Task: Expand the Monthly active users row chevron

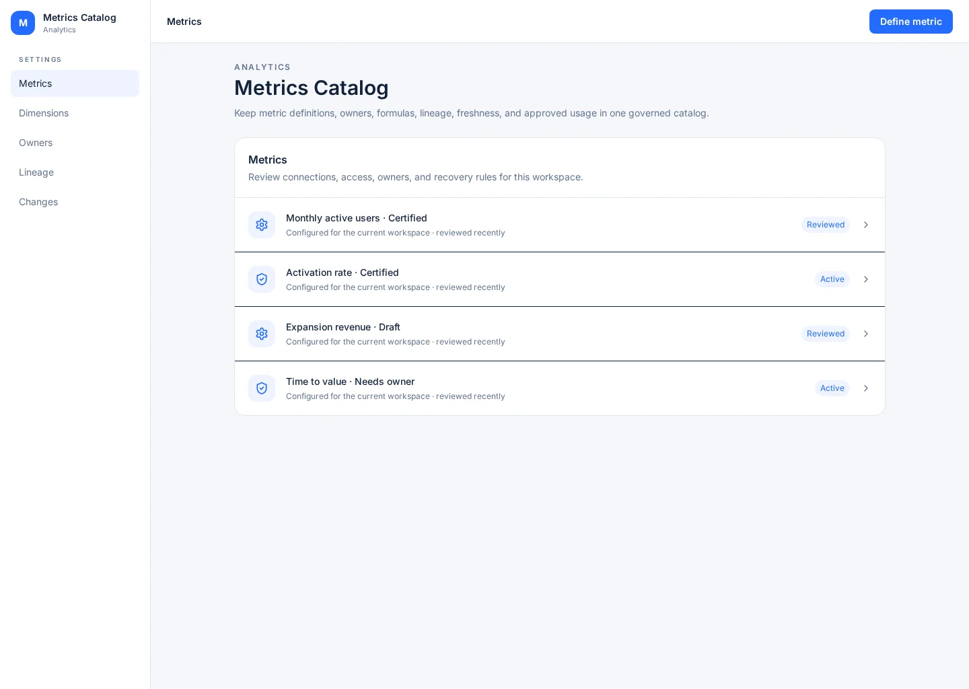Action: [x=866, y=225]
